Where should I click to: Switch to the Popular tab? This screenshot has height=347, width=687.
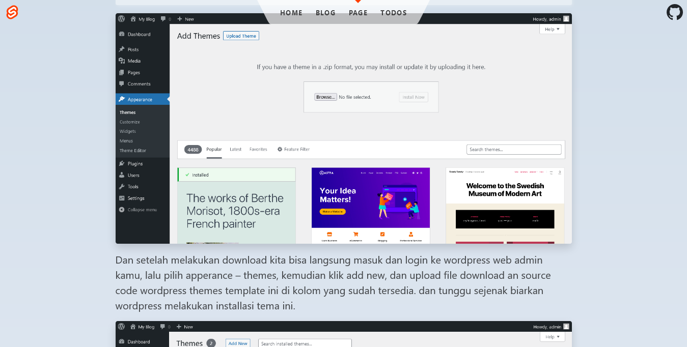[214, 150]
